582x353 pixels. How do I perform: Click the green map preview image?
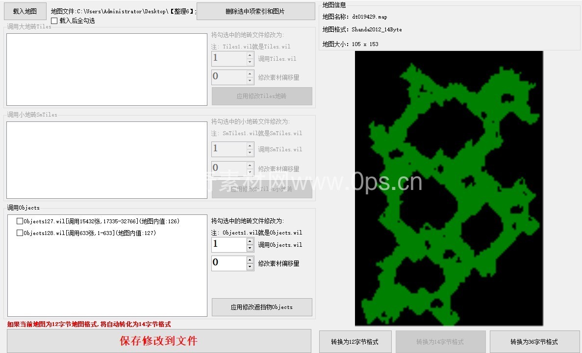point(449,188)
